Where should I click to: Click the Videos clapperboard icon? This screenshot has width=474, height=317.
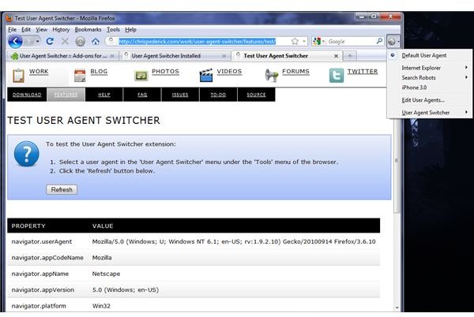coord(206,76)
